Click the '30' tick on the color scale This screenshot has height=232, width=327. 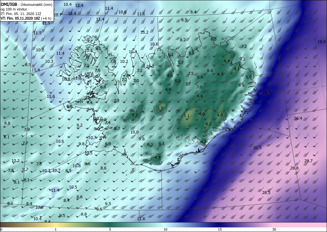pos(274,229)
